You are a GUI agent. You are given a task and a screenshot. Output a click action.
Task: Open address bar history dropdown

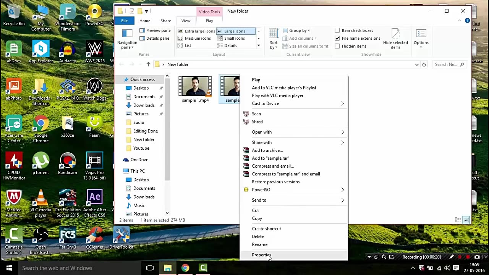pyautogui.click(x=416, y=65)
